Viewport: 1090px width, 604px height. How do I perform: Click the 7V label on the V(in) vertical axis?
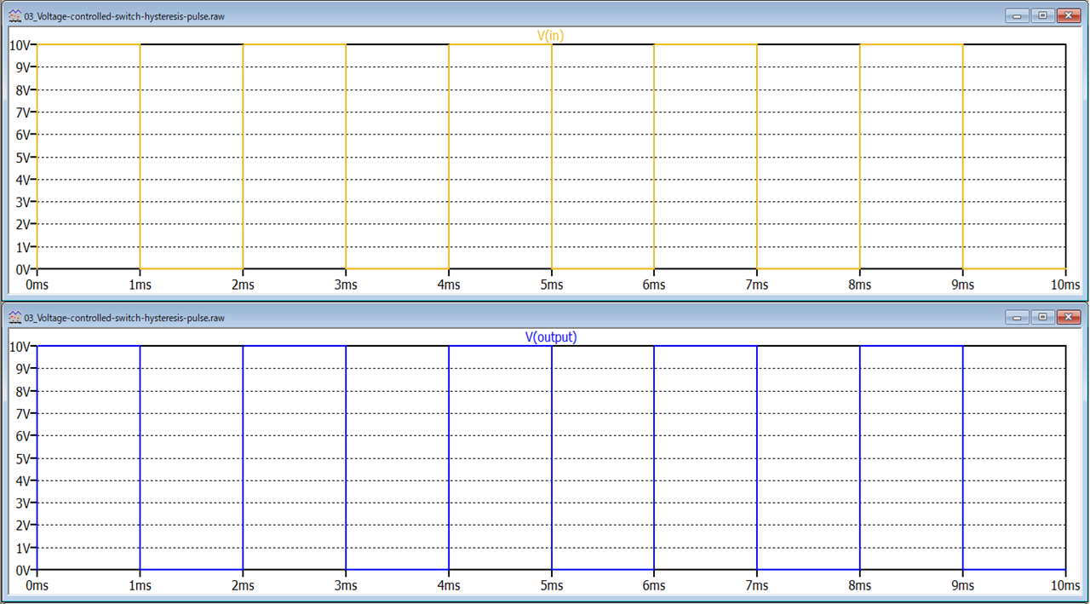23,112
